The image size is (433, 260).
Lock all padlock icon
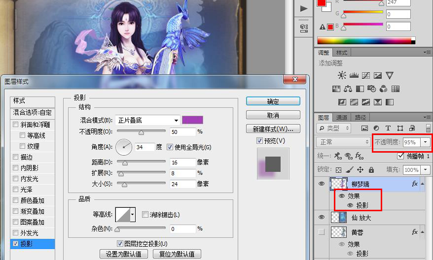371,169
